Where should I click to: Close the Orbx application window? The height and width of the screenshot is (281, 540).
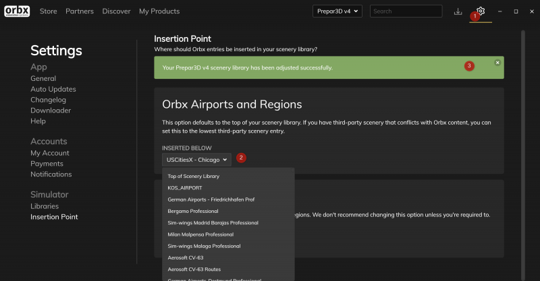tap(532, 11)
